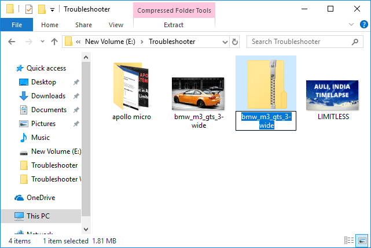Go back with the Back arrow
The image size is (371, 248).
(x=12, y=42)
